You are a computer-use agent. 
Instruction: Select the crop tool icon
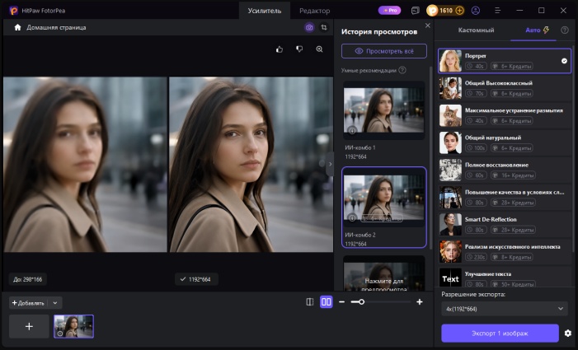(x=324, y=27)
